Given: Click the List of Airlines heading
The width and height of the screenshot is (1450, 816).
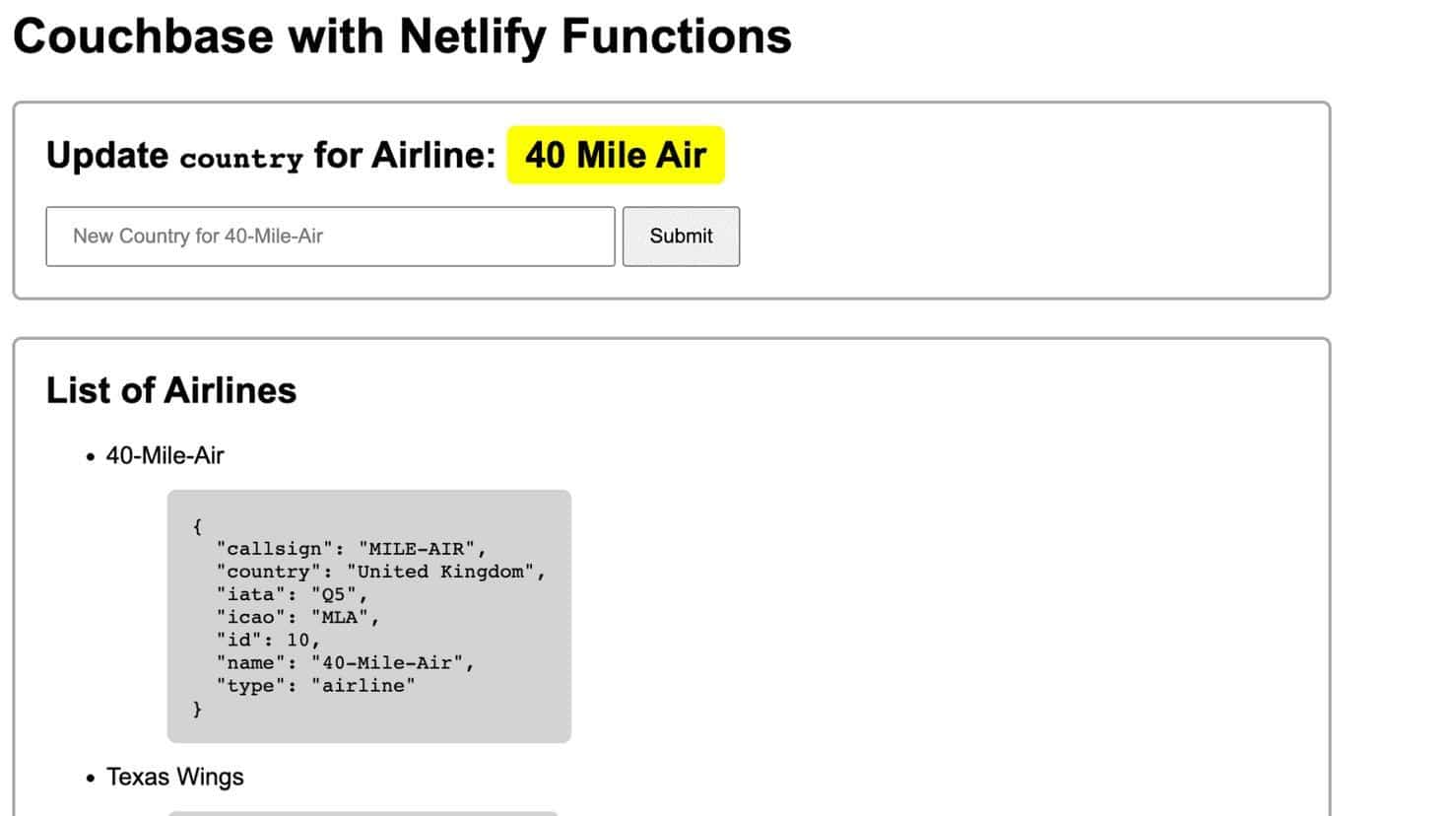Looking at the screenshot, I should click(170, 390).
